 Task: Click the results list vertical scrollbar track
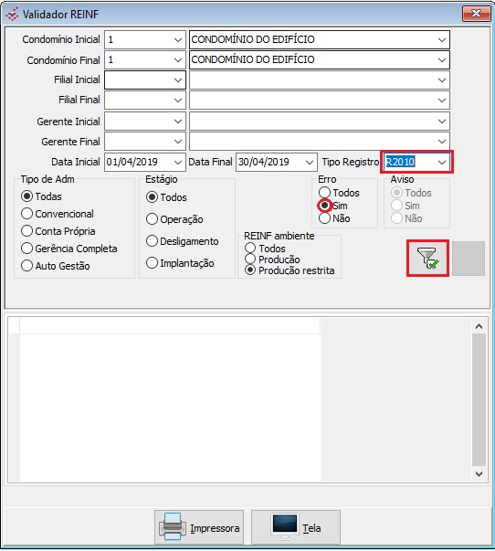(x=479, y=400)
